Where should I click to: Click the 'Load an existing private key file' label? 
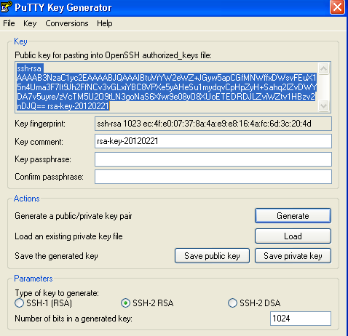click(68, 236)
